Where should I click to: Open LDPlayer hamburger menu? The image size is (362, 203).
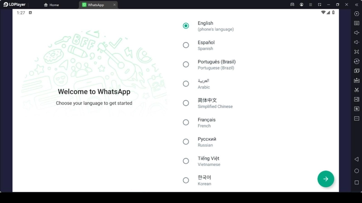tap(310, 5)
